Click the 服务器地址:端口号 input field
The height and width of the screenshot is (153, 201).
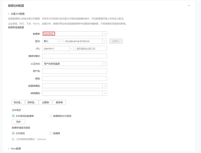pyautogui.click(x=91, y=48)
